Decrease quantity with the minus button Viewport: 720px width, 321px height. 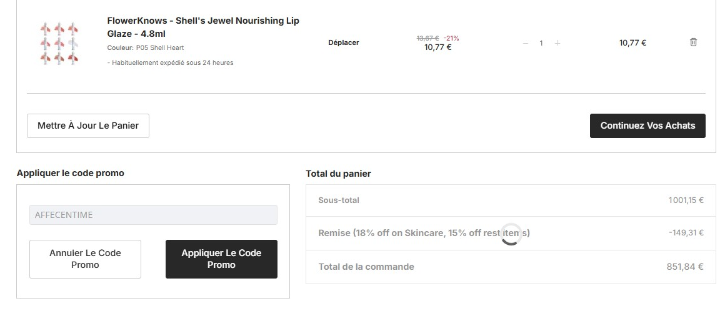526,43
